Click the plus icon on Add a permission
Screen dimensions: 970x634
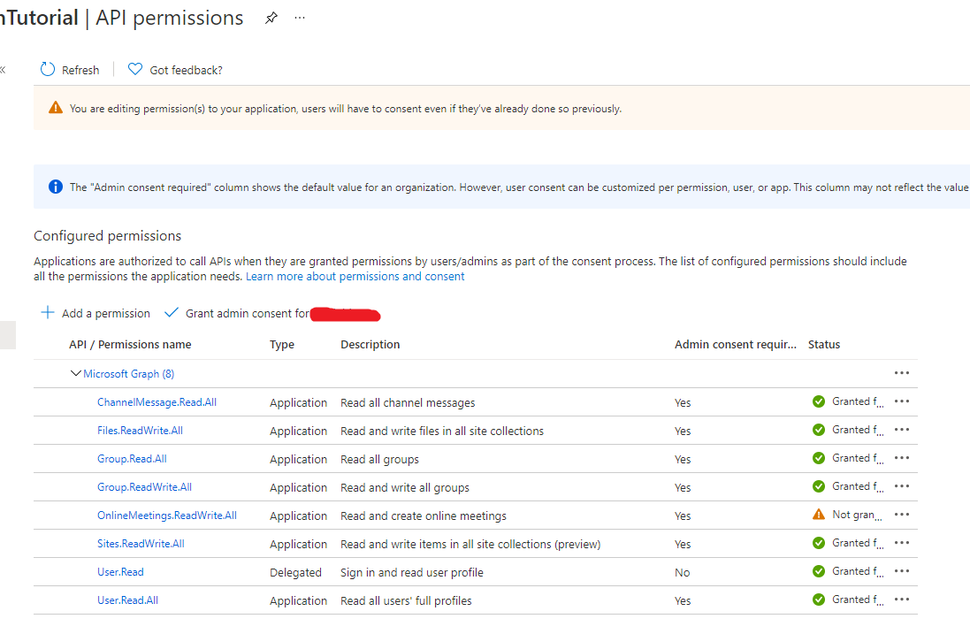pos(47,313)
